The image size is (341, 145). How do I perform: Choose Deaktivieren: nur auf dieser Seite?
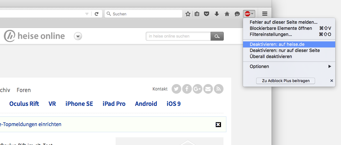click(289, 51)
